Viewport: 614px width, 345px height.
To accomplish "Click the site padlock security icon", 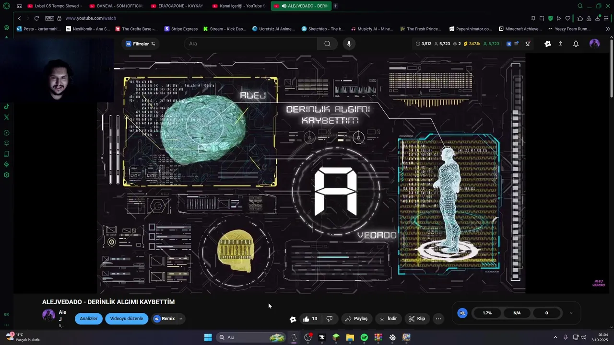I will pyautogui.click(x=59, y=18).
